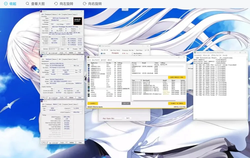Click the tab scroll arrow in the CPU functions window

coord(148,50)
